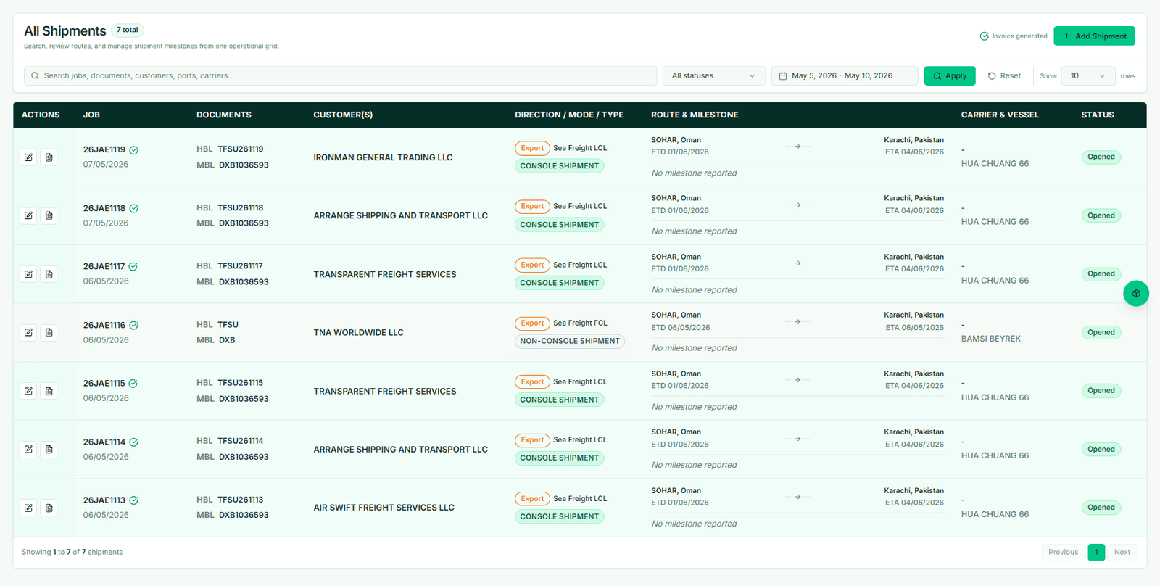Click the JOB column header
Viewport: 1160px width, 586px height.
click(91, 115)
